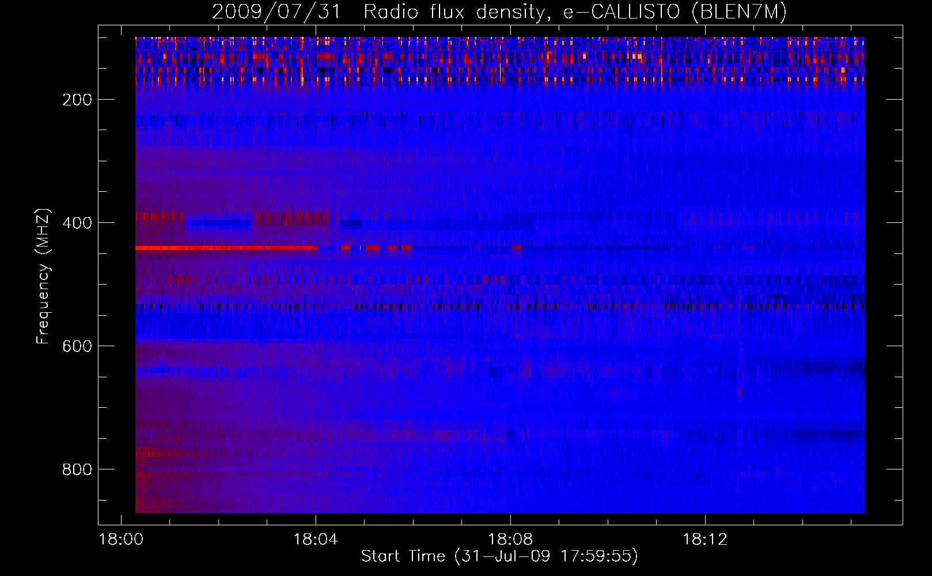Click the 18:04 time tick label

pyautogui.click(x=316, y=540)
